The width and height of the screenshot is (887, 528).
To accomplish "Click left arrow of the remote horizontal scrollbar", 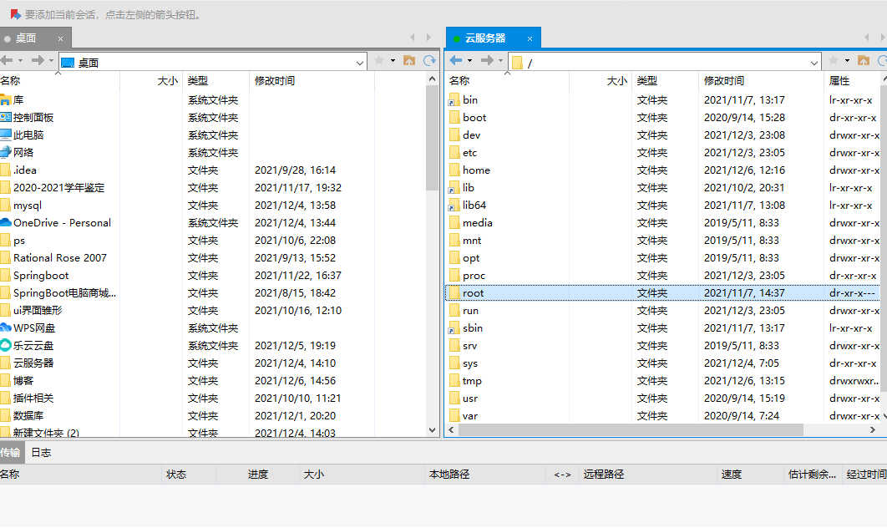I will point(451,430).
